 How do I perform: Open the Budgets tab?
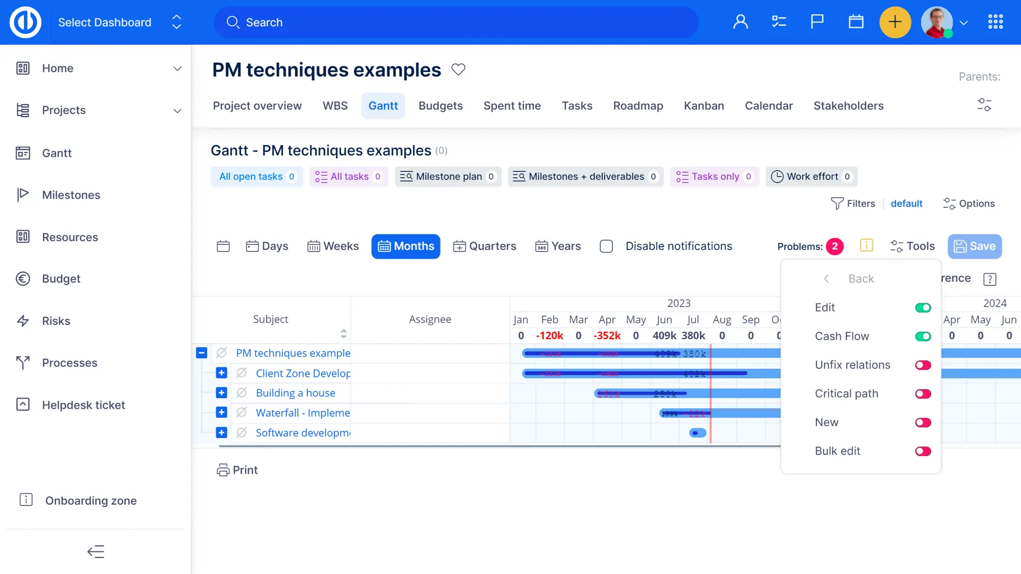pyautogui.click(x=440, y=106)
